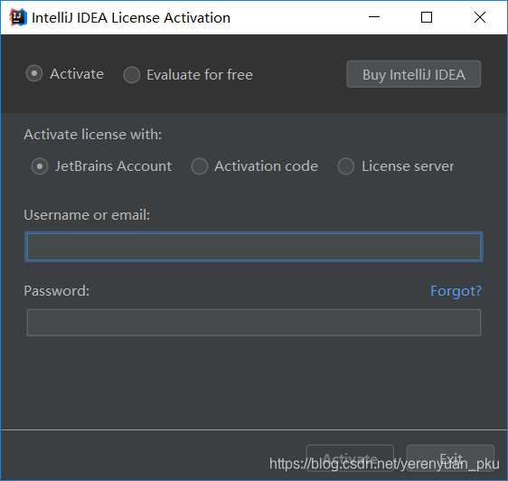Pick the License server radio circle
This screenshot has width=508, height=481.
tap(346, 166)
